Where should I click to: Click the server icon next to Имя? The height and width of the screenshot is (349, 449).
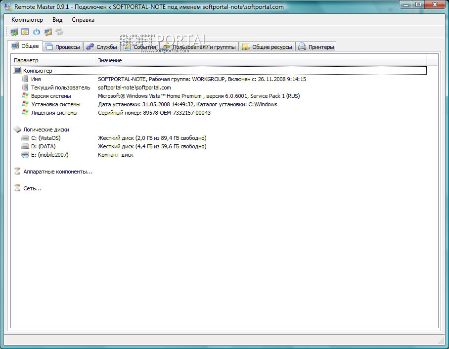(x=25, y=79)
